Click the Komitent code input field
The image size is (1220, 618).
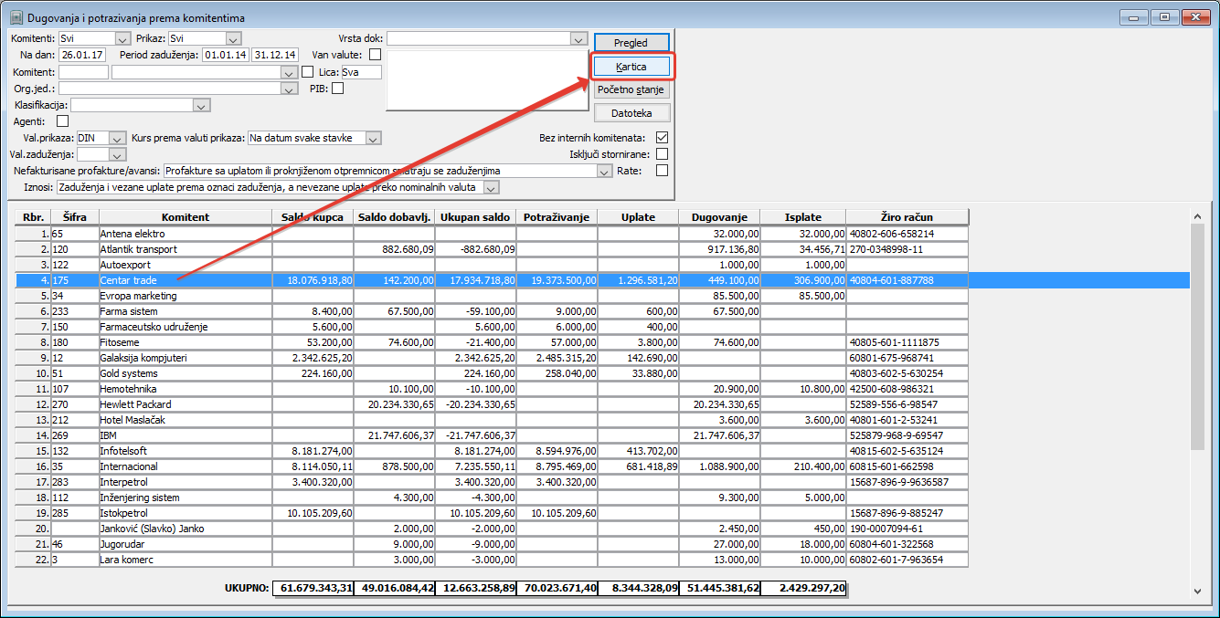83,72
